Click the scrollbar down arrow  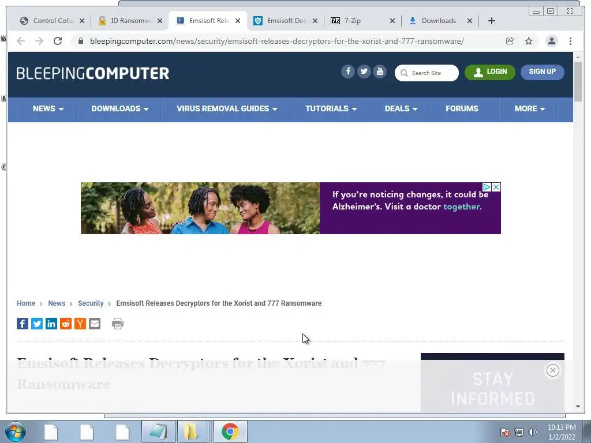click(x=578, y=407)
